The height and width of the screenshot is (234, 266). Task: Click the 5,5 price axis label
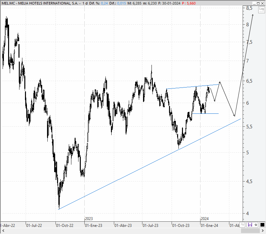(x=249, y=127)
